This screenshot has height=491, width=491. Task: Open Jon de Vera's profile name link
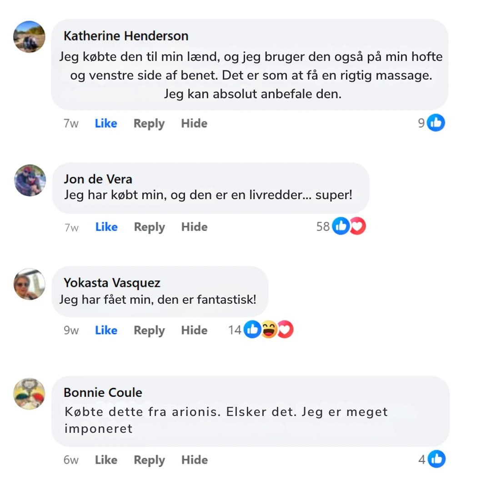(98, 179)
